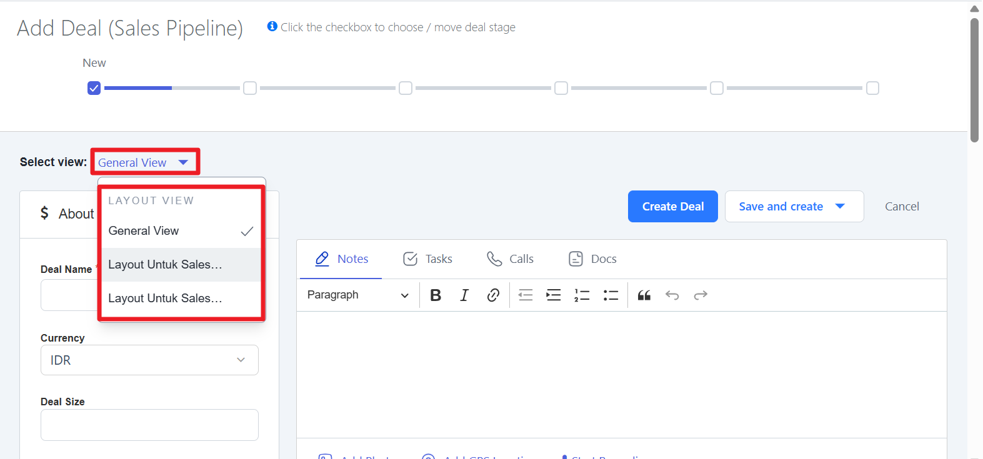Image resolution: width=983 pixels, height=459 pixels.
Task: Click the Create Deal button
Action: [672, 207]
